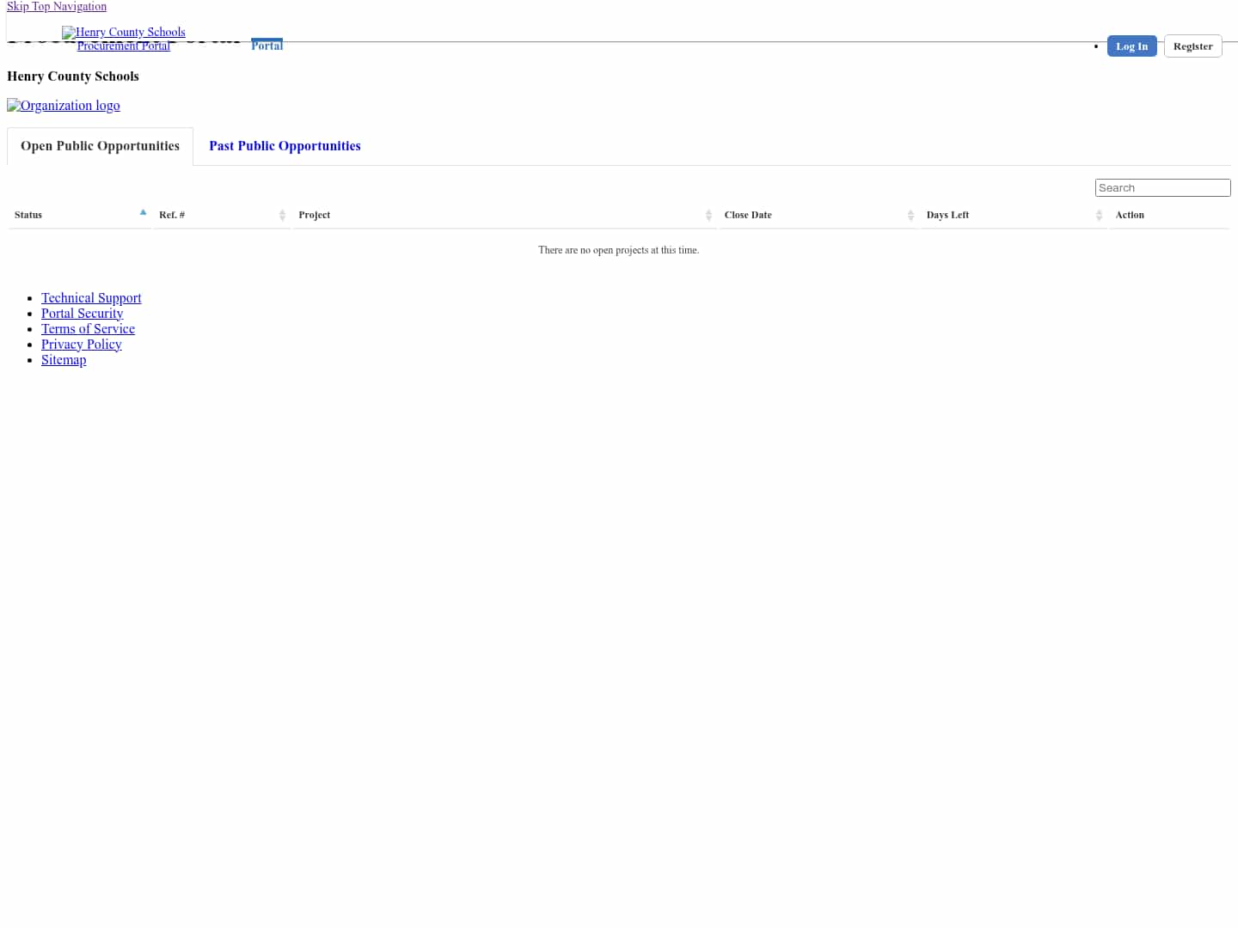Select the 'no open projects' message text
This screenshot has width=1238, height=928.
619,250
